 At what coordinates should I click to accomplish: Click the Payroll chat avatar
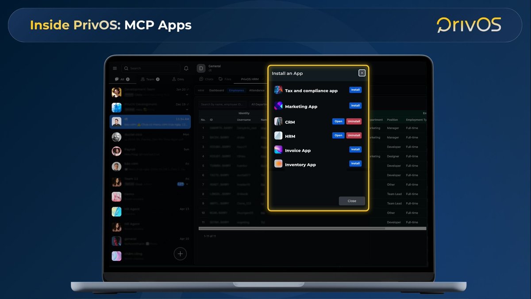(116, 151)
